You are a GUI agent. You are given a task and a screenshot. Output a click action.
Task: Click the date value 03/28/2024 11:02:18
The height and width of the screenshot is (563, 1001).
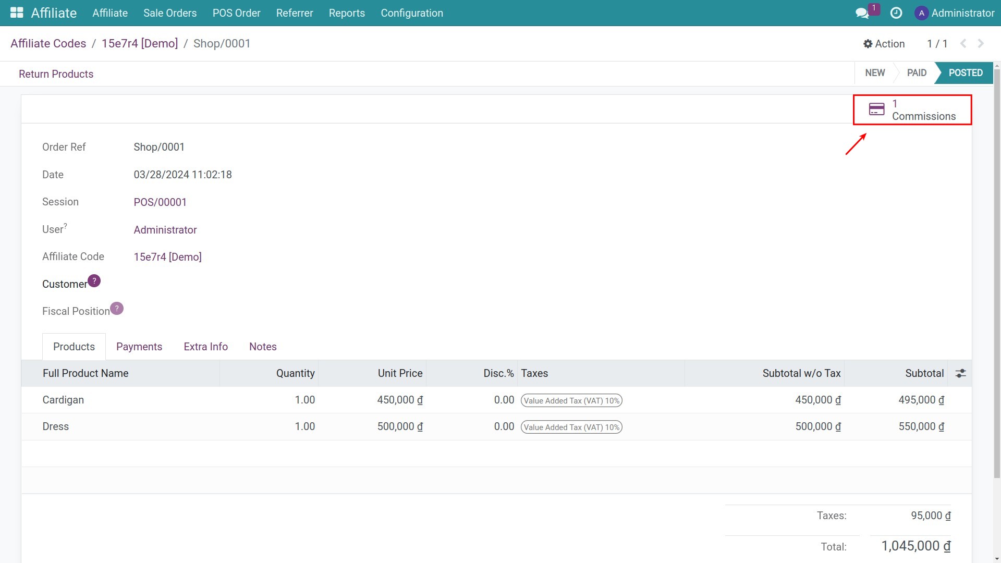[182, 175]
